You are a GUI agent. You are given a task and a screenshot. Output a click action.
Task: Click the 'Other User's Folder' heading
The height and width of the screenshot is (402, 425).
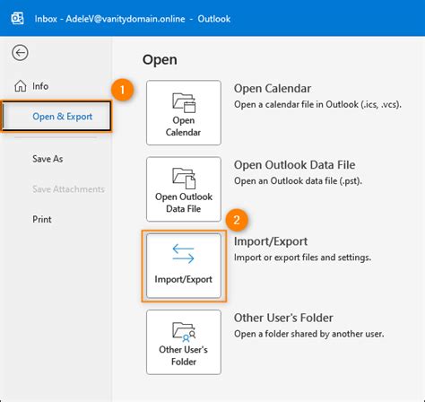(x=283, y=318)
